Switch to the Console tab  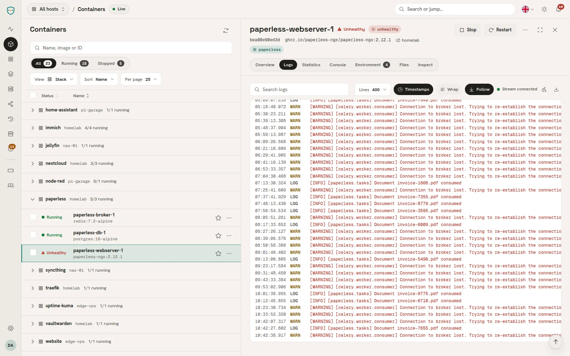pos(337,65)
